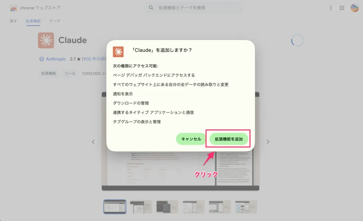Click the ダウンロードの管理 permission line
This screenshot has height=221, width=363.
pyautogui.click(x=131, y=103)
